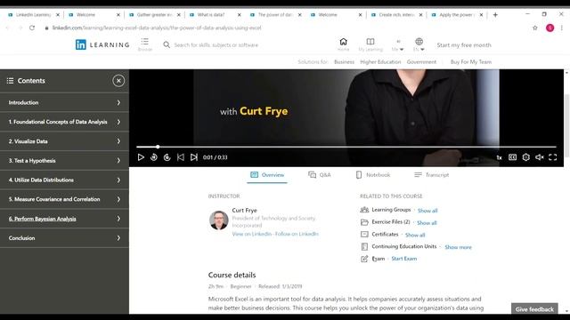Expand the Introduction section
Viewport: 570px width, 320px height.
[64, 103]
